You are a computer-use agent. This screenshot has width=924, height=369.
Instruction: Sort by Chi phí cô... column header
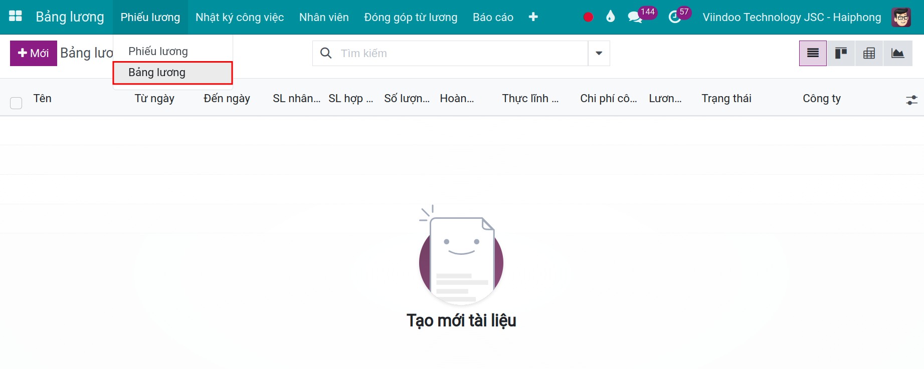[x=608, y=98]
